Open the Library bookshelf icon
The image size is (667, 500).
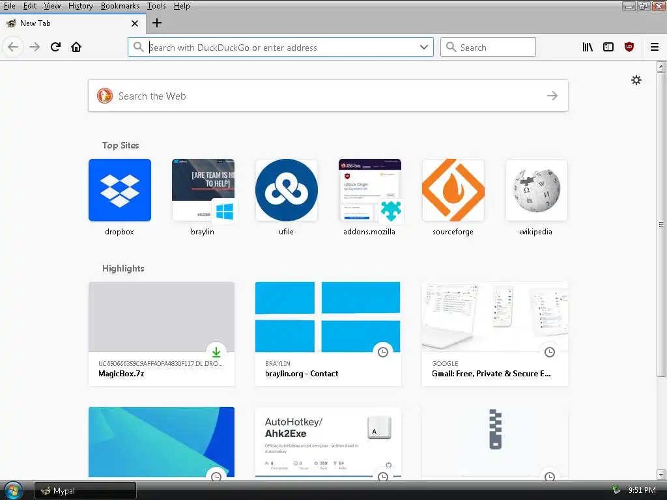[588, 47]
